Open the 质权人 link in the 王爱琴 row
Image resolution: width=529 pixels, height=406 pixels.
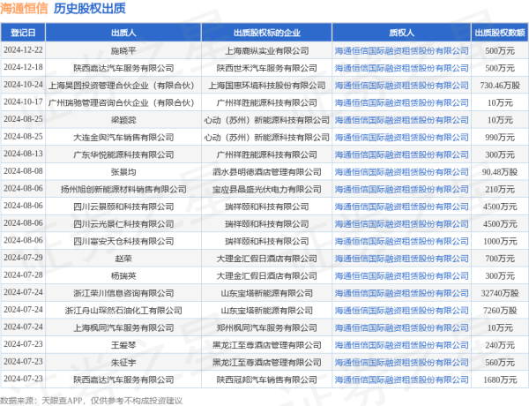click(401, 345)
